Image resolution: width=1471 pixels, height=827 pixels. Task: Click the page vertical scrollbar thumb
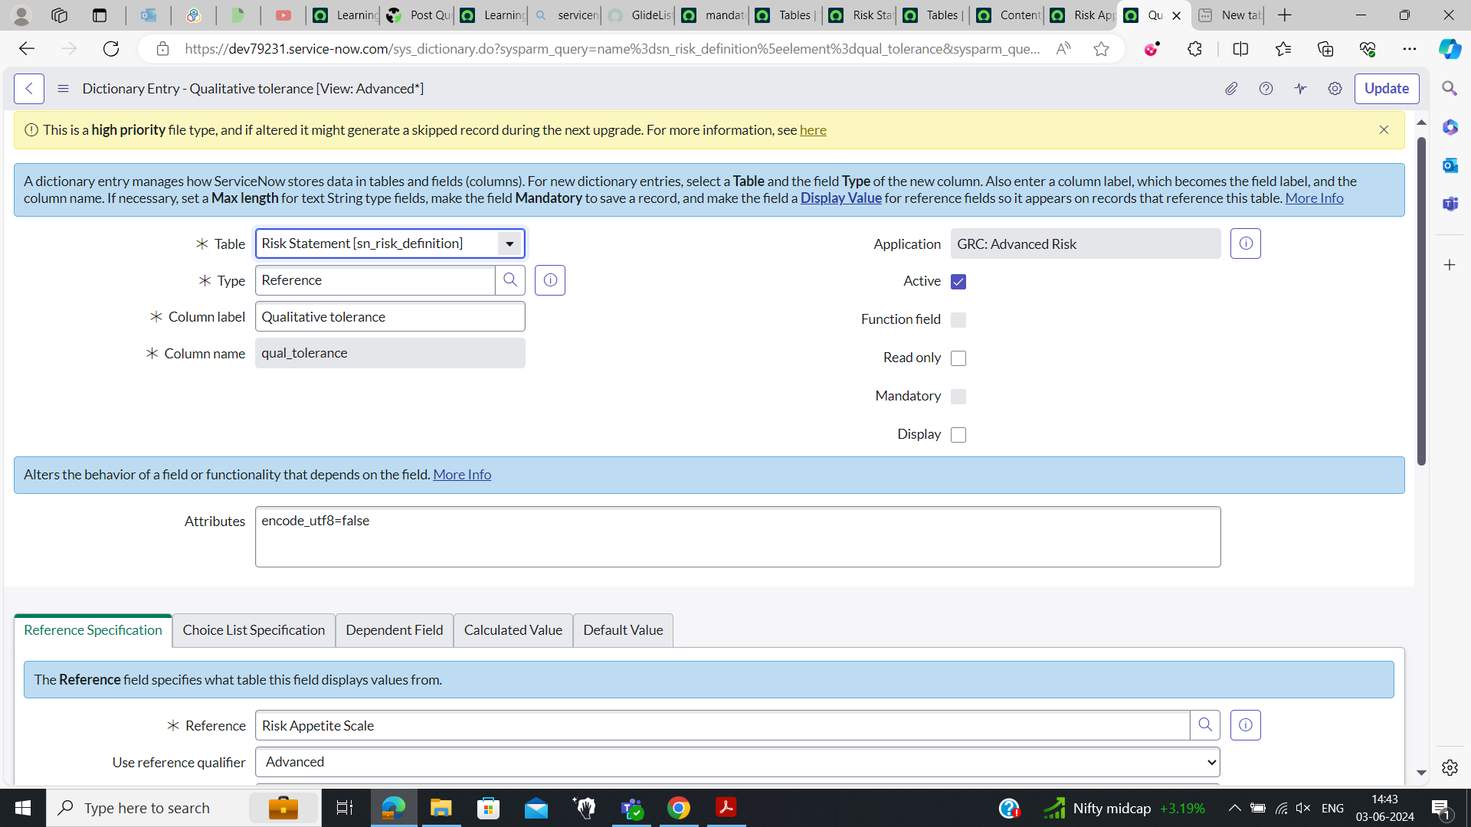pyautogui.click(x=1421, y=301)
